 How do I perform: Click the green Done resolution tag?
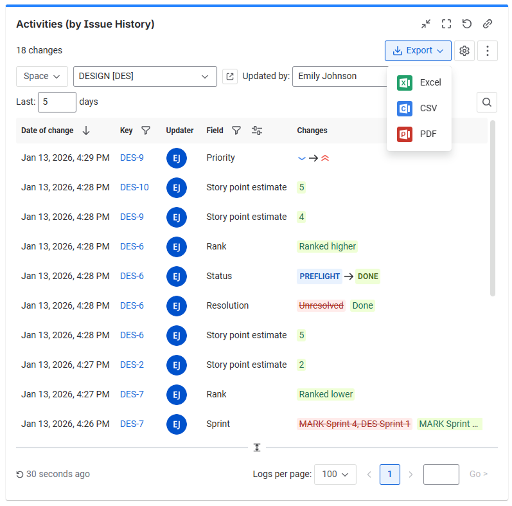pos(362,306)
